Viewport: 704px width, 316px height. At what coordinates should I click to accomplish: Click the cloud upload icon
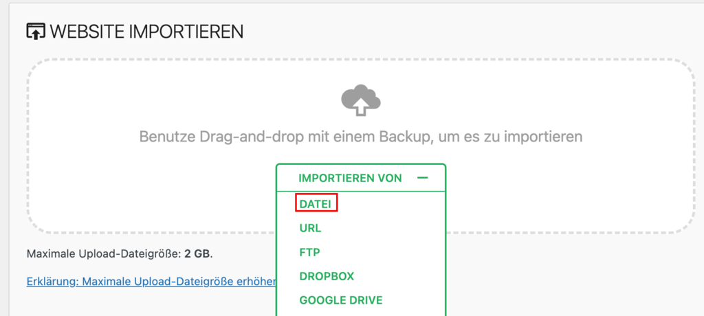click(361, 101)
